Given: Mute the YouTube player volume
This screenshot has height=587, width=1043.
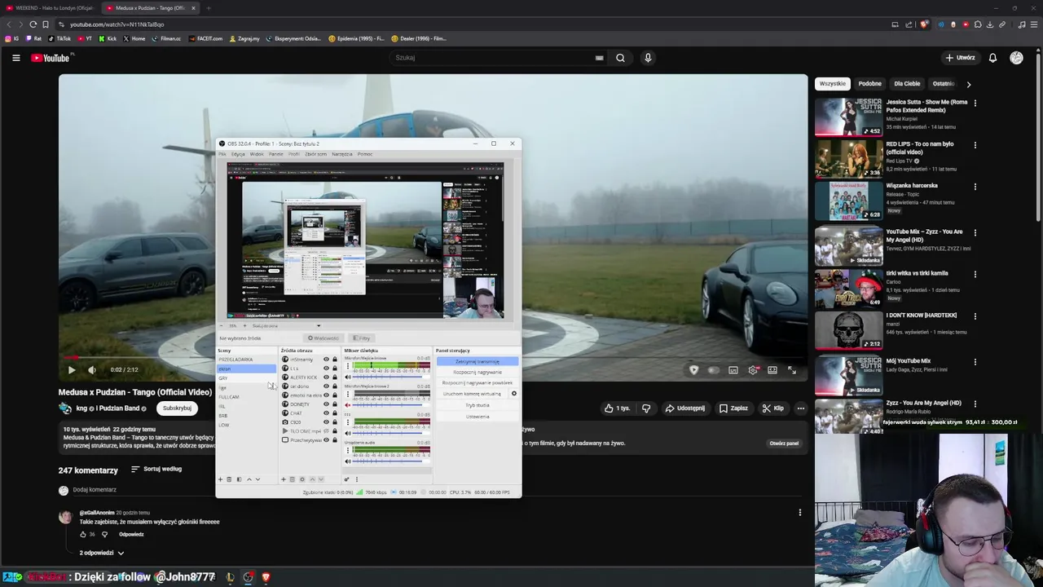Looking at the screenshot, I should coord(92,370).
